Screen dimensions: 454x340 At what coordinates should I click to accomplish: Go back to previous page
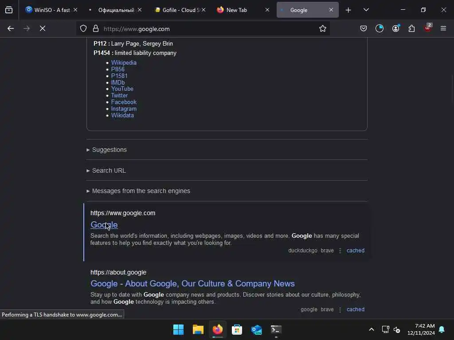pos(11,29)
